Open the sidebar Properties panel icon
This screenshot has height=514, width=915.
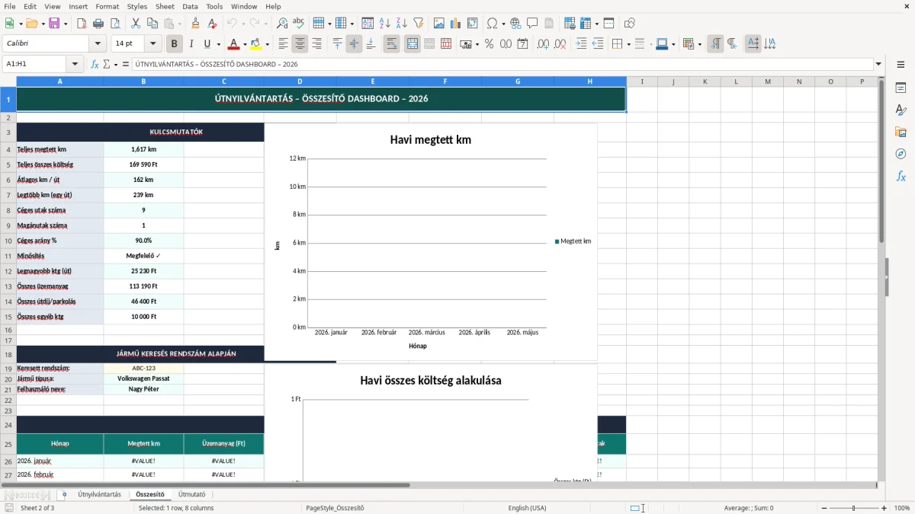(x=901, y=88)
